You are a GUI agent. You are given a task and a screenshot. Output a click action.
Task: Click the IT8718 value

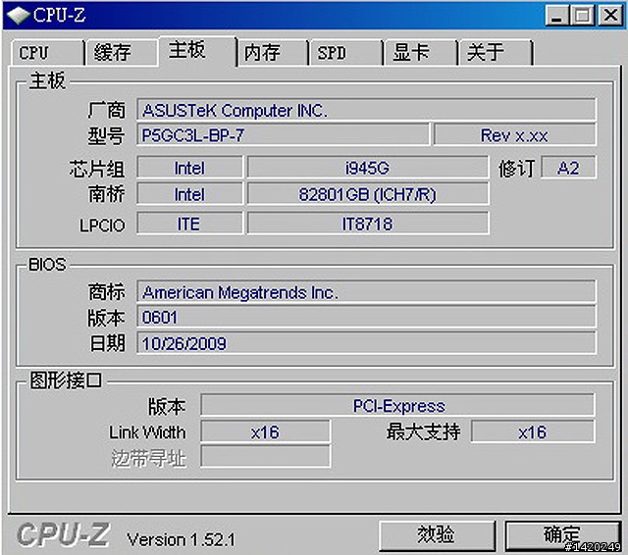tap(368, 224)
